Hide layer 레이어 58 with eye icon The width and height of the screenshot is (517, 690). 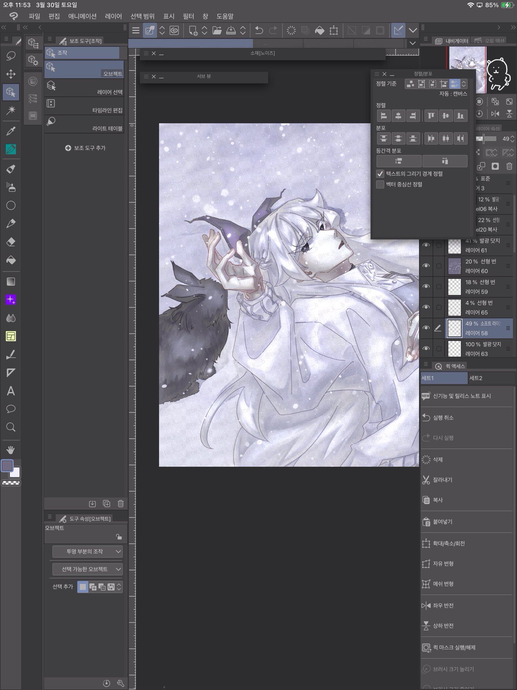[426, 328]
